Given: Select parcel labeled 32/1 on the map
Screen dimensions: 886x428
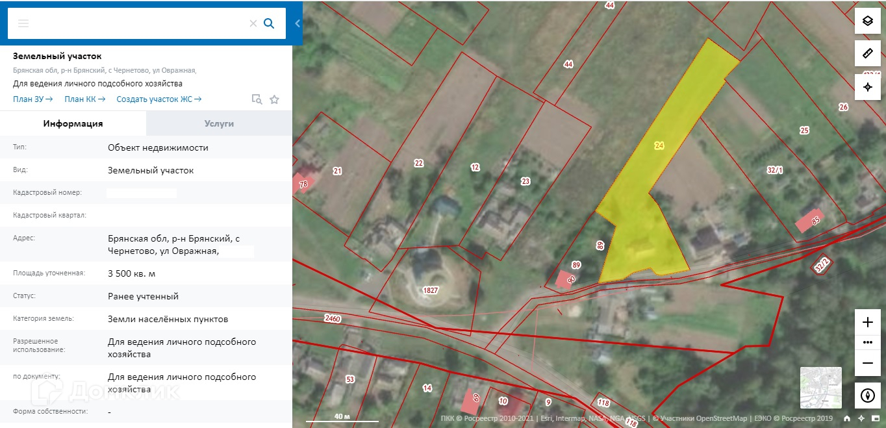Looking at the screenshot, I should coord(776,170).
